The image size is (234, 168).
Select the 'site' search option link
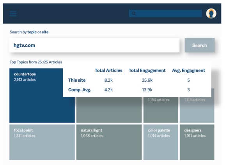[45, 32]
